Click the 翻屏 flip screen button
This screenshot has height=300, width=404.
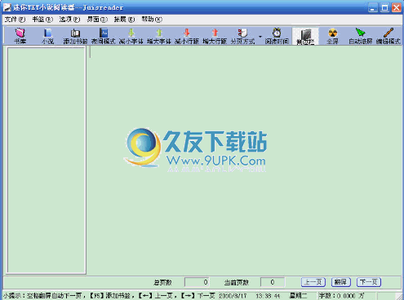(x=341, y=282)
